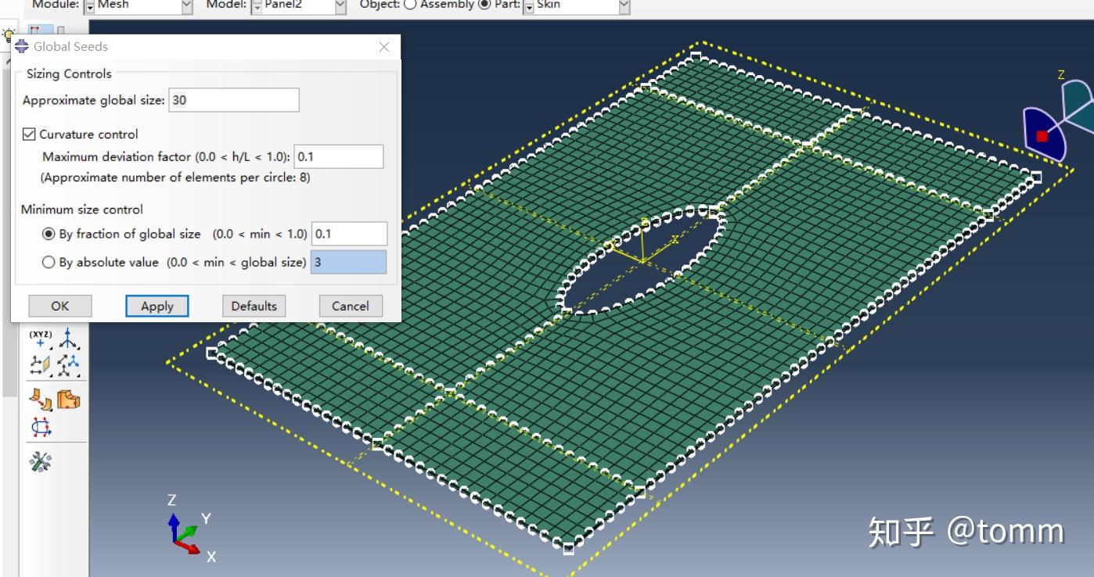Select the datum axis tool in the toolbox

click(67, 339)
